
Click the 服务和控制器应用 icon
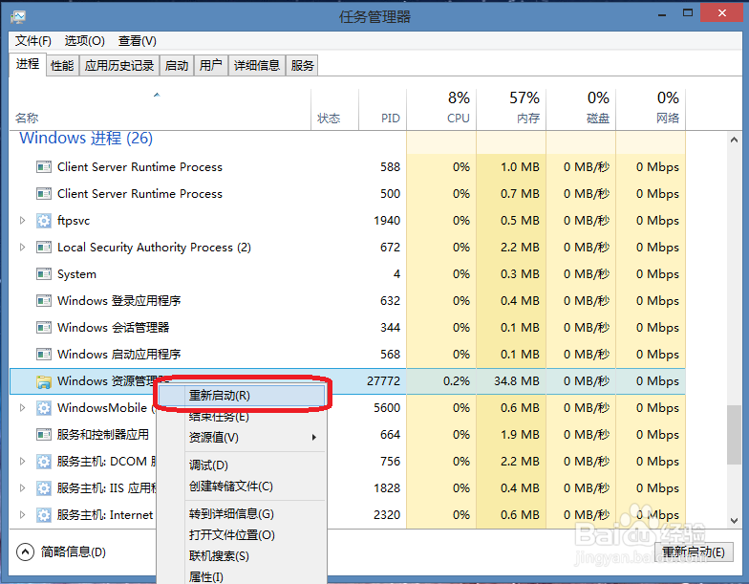point(44,434)
